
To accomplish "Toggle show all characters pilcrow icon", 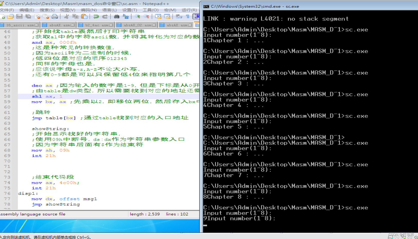I will 188,17.
